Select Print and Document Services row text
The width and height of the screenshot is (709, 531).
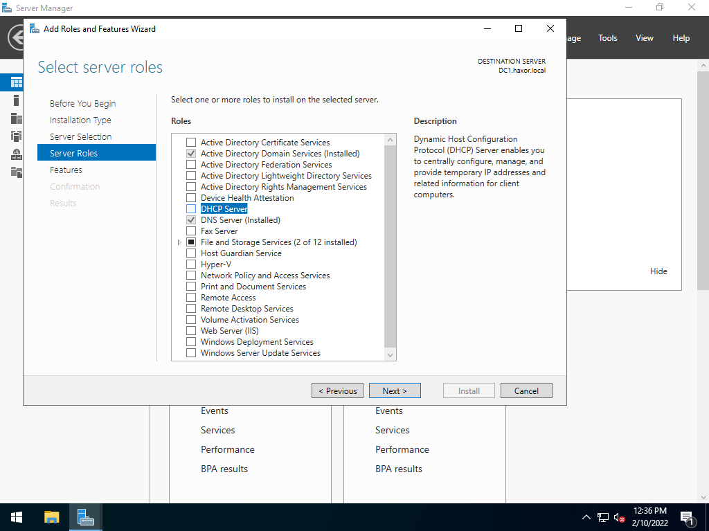coord(253,287)
